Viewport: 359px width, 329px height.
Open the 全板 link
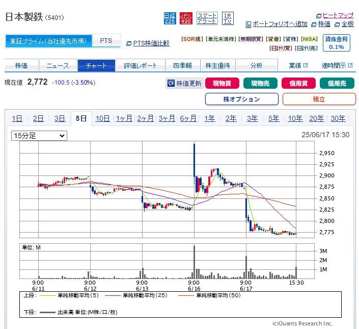tap(348, 24)
